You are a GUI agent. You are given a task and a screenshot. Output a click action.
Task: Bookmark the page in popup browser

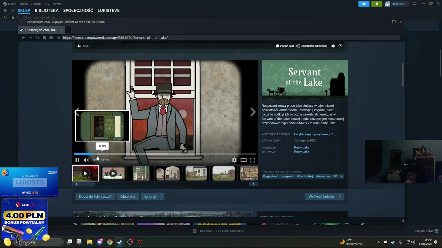(x=44, y=38)
